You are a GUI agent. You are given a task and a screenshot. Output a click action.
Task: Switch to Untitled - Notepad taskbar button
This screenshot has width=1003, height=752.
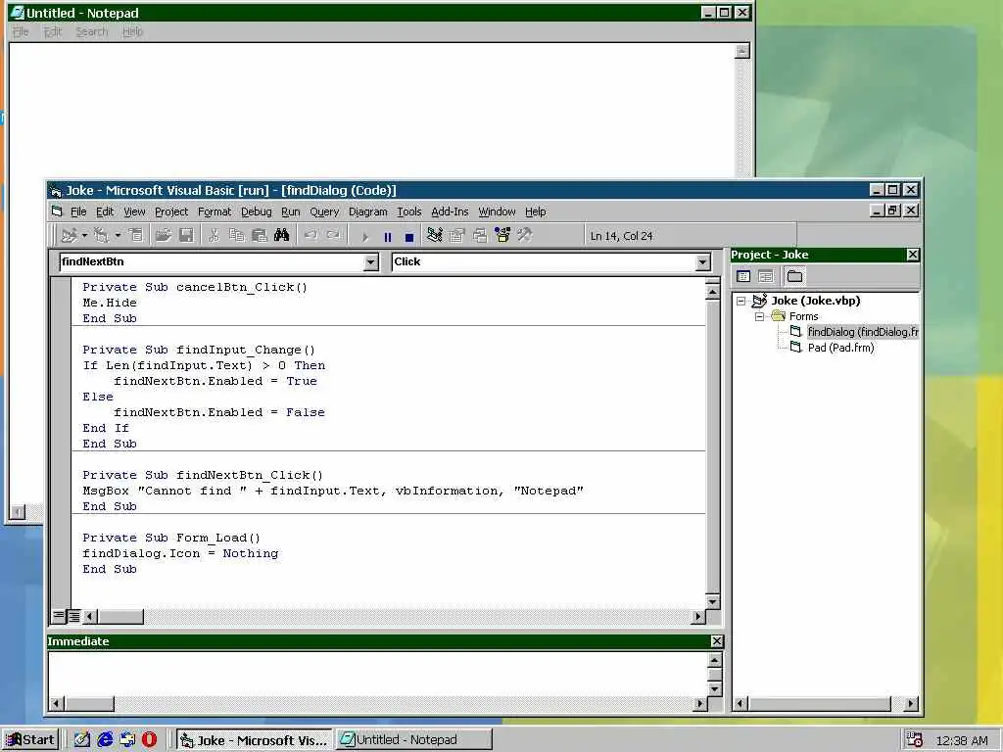(x=414, y=740)
